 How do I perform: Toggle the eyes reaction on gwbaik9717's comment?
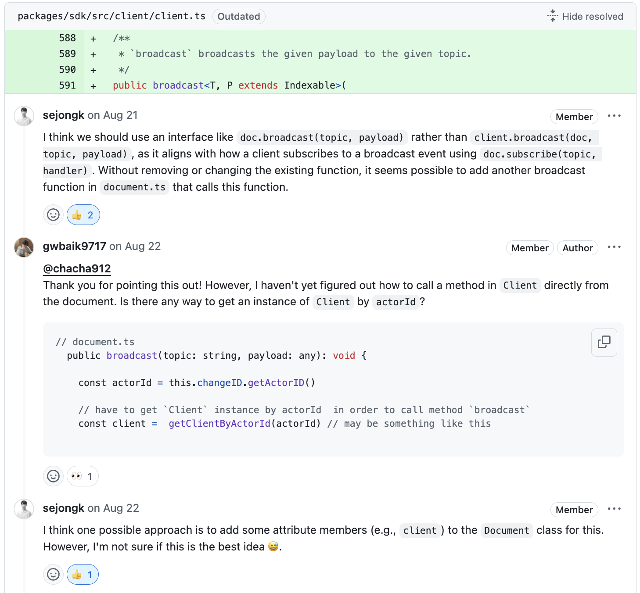pos(83,476)
